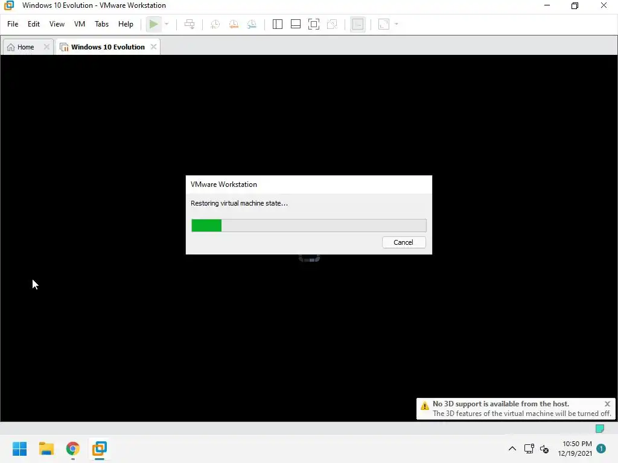Click the VMware logo in title bar

9,5
